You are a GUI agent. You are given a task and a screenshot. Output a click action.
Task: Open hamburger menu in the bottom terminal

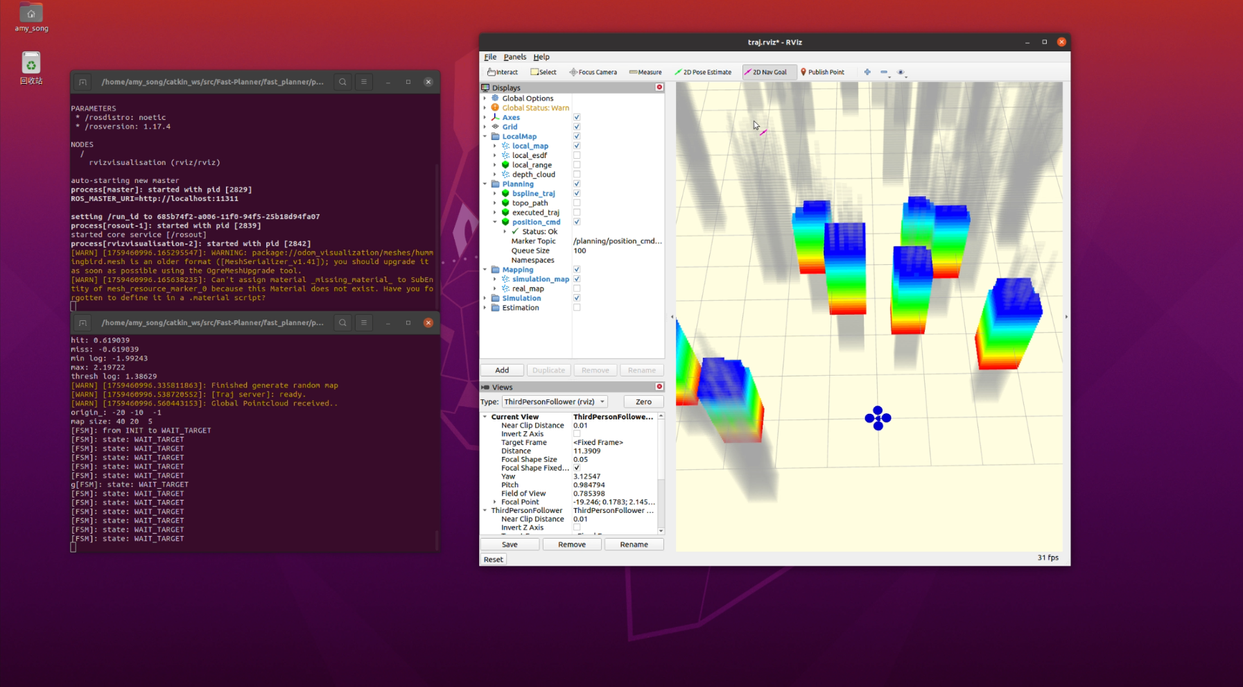[363, 322]
